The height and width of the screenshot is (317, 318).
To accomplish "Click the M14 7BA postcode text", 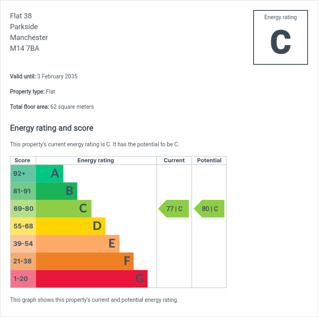I will (25, 48).
